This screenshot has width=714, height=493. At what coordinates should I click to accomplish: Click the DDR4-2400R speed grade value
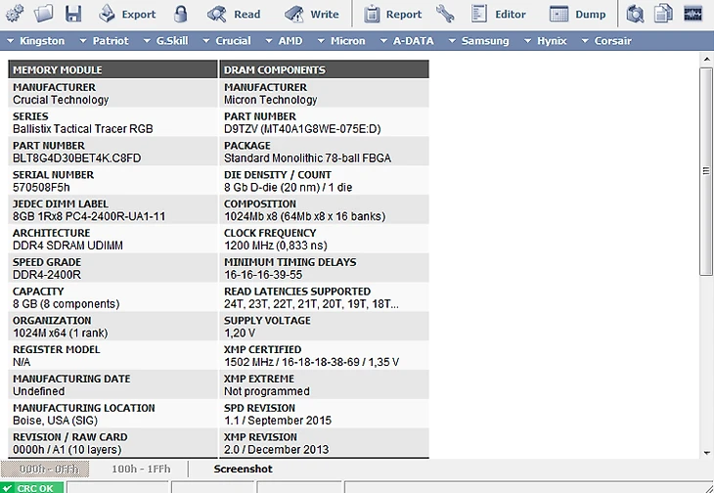click(47, 275)
